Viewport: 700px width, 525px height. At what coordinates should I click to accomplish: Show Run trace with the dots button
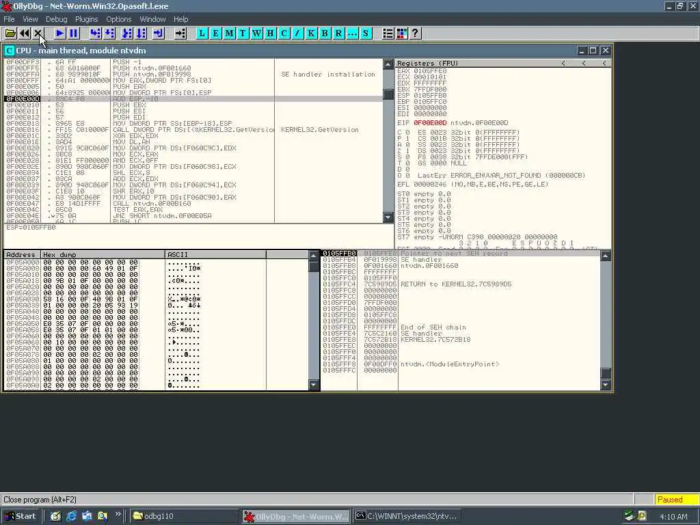352,33
